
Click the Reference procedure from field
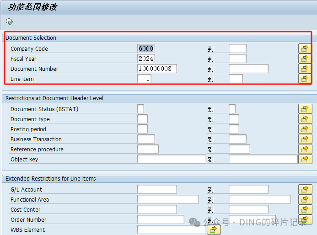[148, 149]
